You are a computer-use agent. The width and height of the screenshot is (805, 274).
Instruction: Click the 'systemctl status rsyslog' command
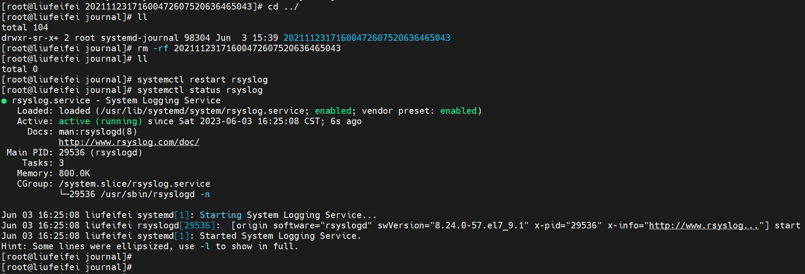point(200,90)
